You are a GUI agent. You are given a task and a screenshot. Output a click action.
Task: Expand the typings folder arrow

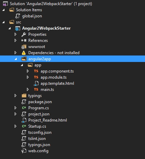coord(15,96)
